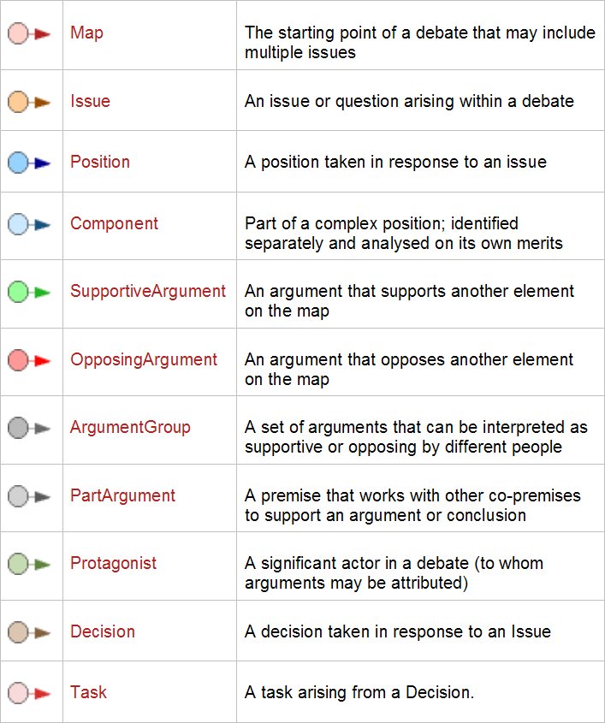
Task: Click the pink Map node icon
Action: (29, 33)
